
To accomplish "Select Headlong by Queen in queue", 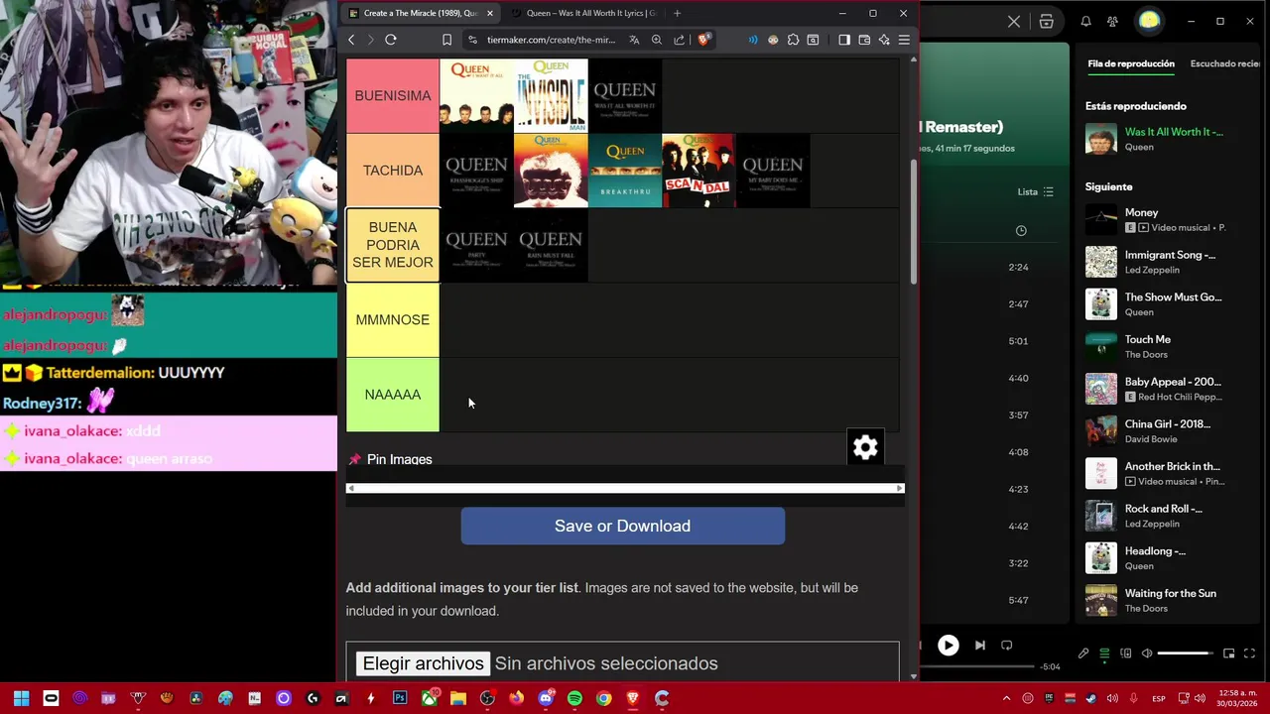I will [x=1171, y=558].
